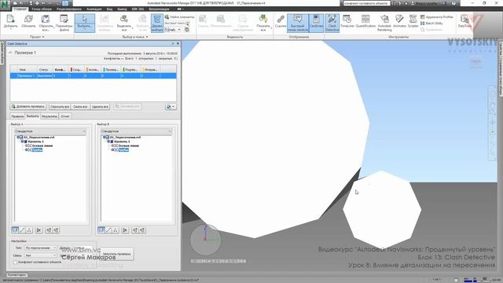Open the Правила (Rules) tab
This screenshot has width=503, height=283.
17,116
